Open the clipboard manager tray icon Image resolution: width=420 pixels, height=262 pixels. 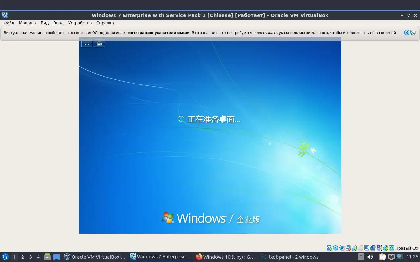pyautogui.click(x=382, y=257)
